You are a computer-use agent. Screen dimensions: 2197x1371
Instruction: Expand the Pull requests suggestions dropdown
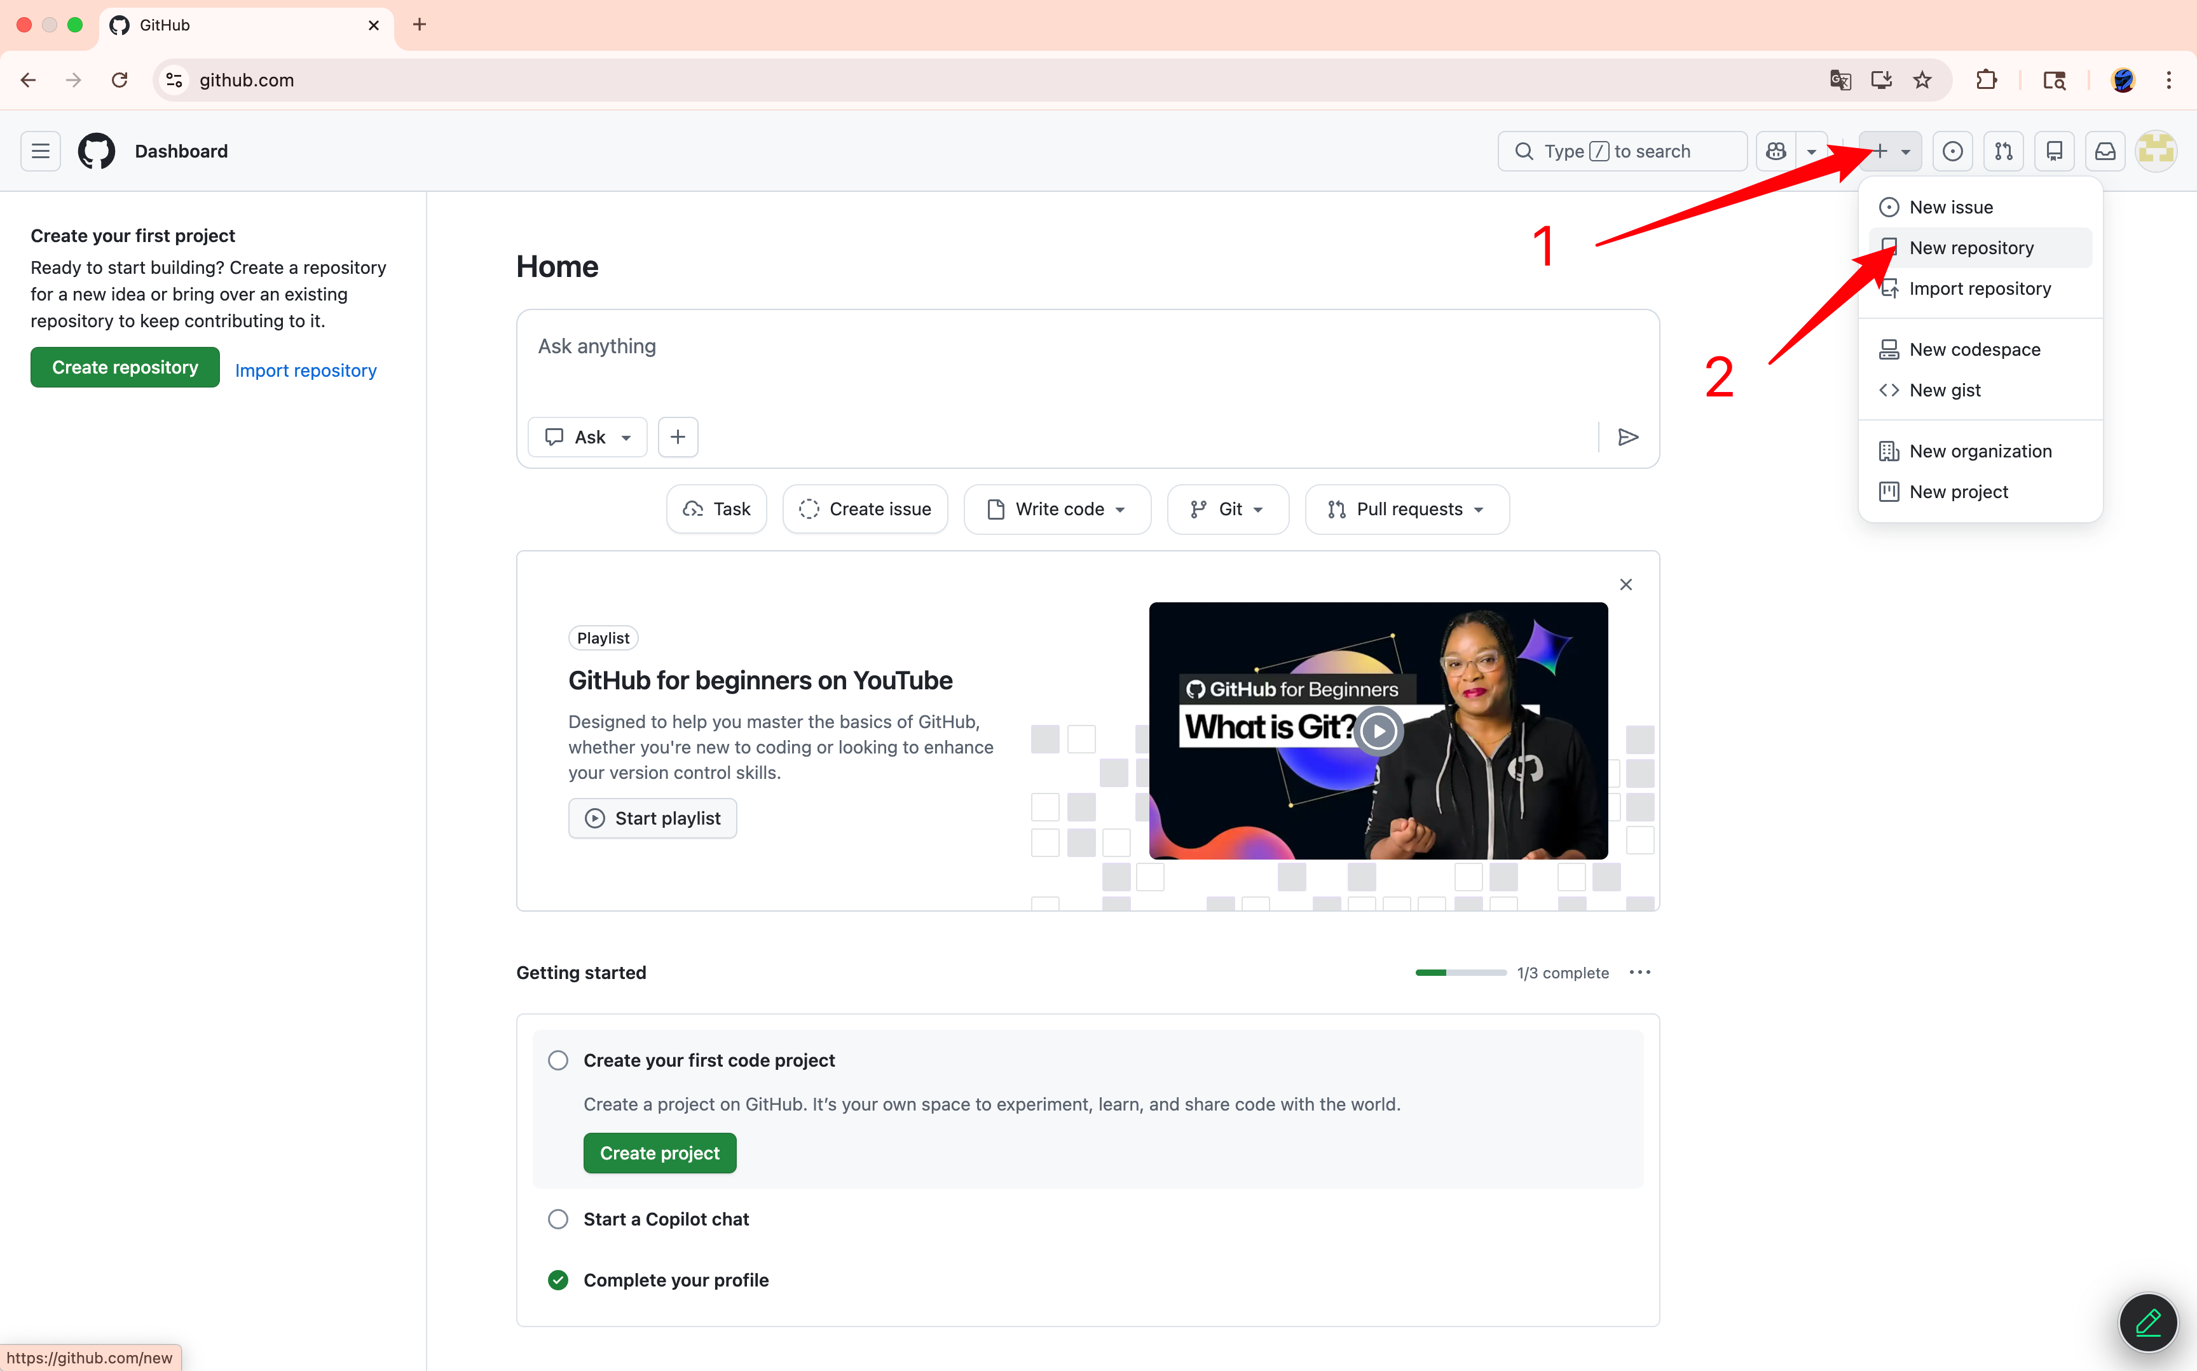click(1407, 510)
